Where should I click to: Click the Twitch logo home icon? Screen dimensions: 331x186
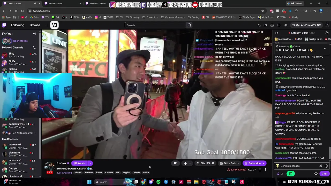[x=4, y=25]
